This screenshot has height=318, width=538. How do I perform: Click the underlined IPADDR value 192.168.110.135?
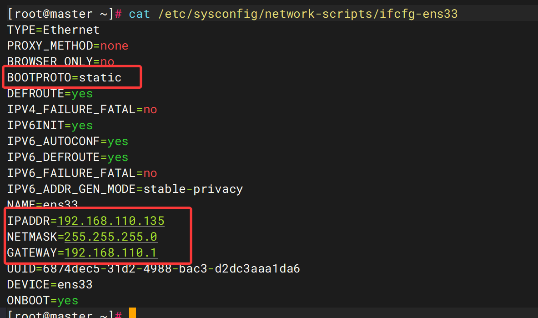[111, 221]
